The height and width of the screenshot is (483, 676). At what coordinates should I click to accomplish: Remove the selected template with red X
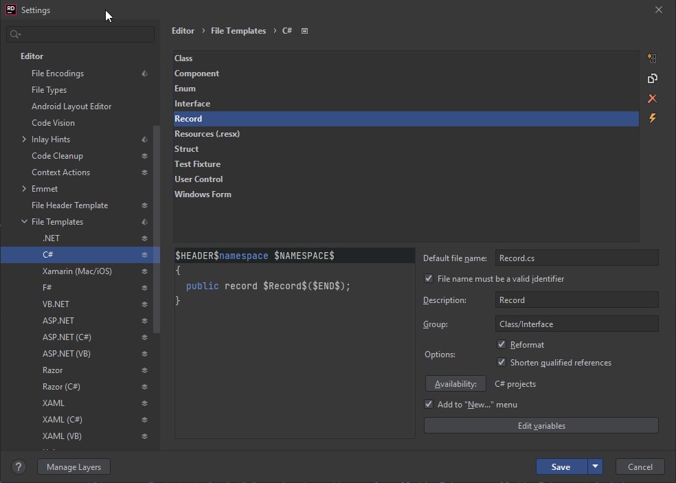point(652,99)
